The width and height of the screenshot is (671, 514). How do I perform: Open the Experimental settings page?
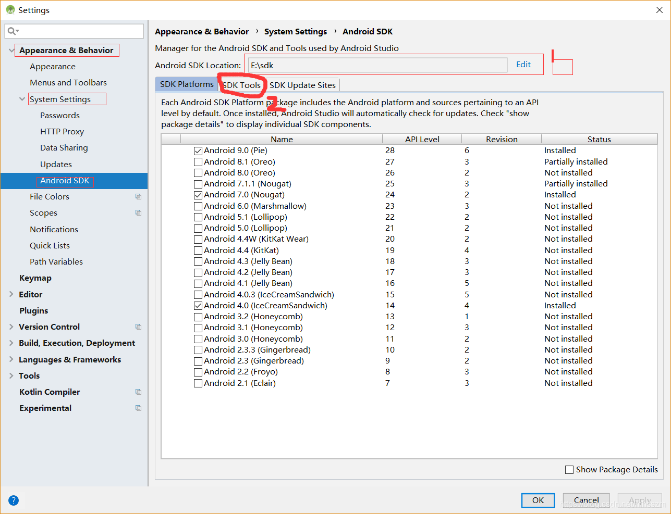tap(45, 408)
